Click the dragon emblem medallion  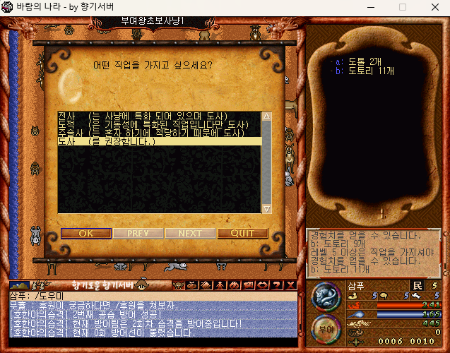[x=326, y=297]
